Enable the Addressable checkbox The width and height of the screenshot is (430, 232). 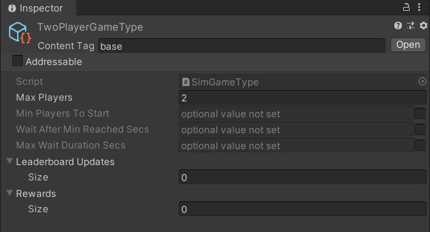pyautogui.click(x=17, y=61)
